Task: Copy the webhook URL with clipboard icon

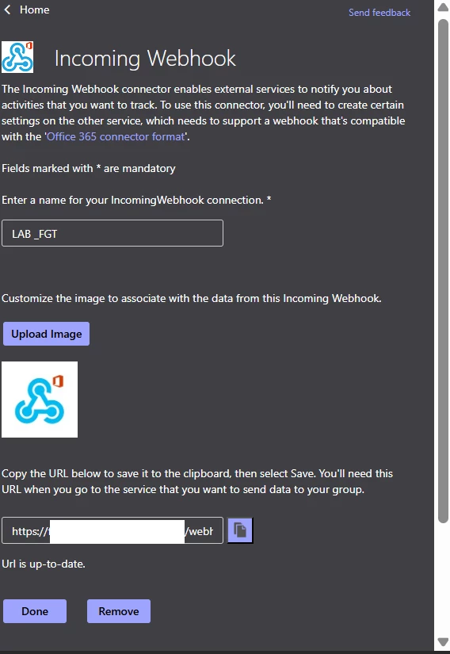Action: [240, 530]
